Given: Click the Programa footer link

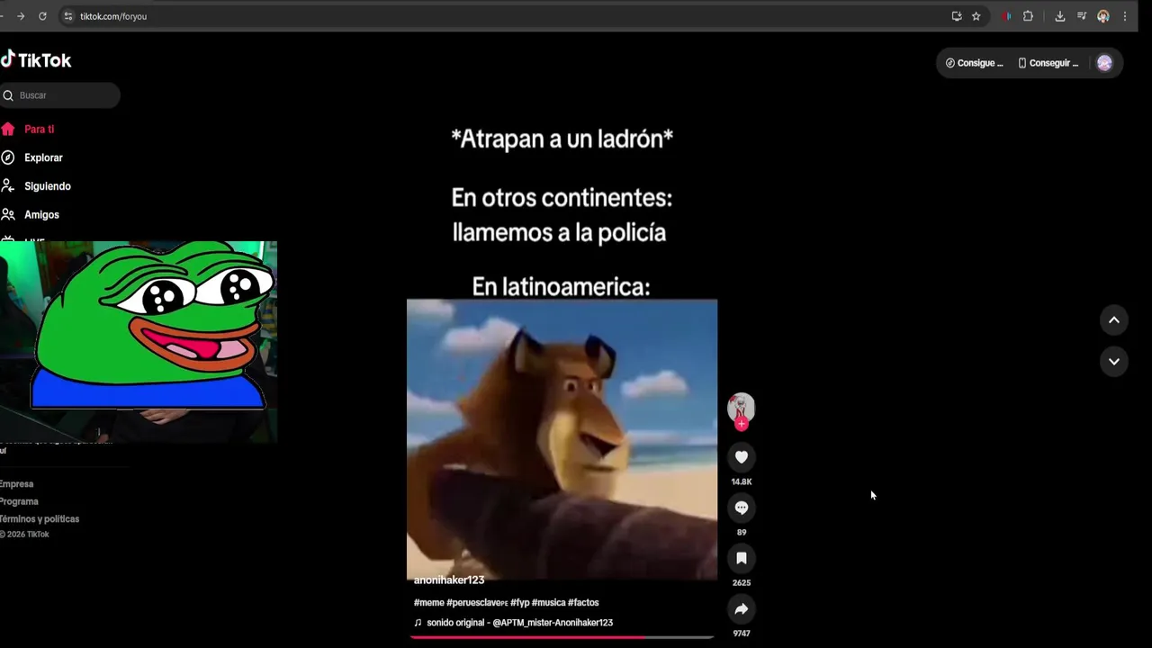Looking at the screenshot, I should coord(19,501).
